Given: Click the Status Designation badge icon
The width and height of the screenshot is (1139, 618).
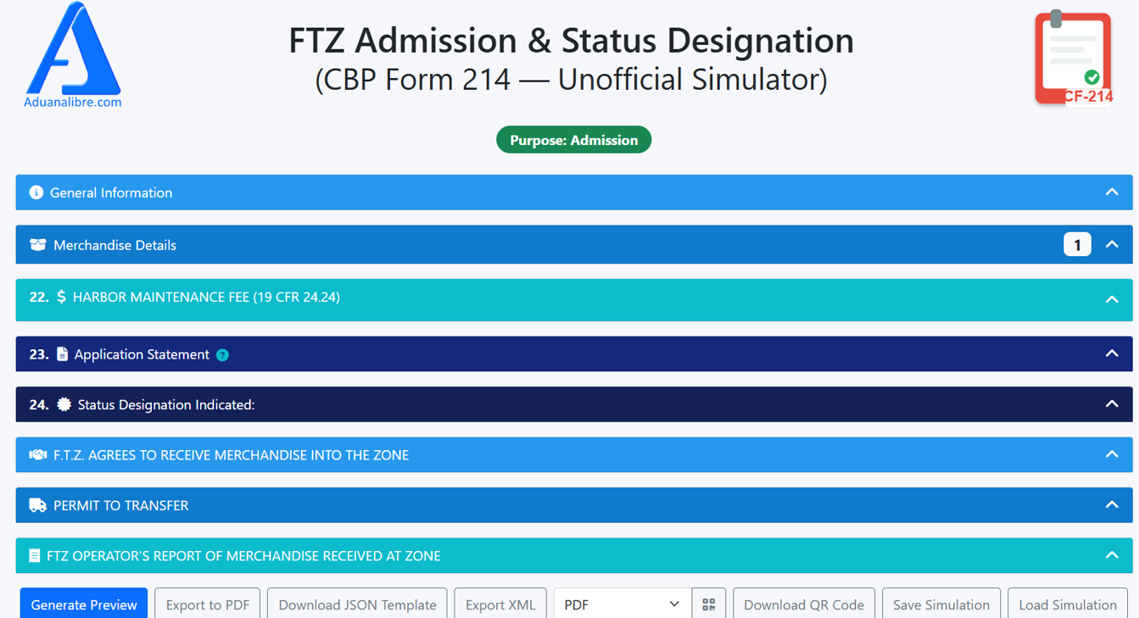Looking at the screenshot, I should point(64,405).
